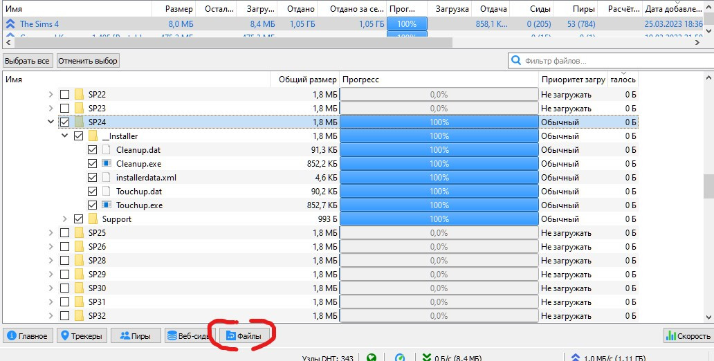The image size is (714, 361).
Task: Uncheck the Cleanup.dat checkbox
Action: pyautogui.click(x=92, y=150)
